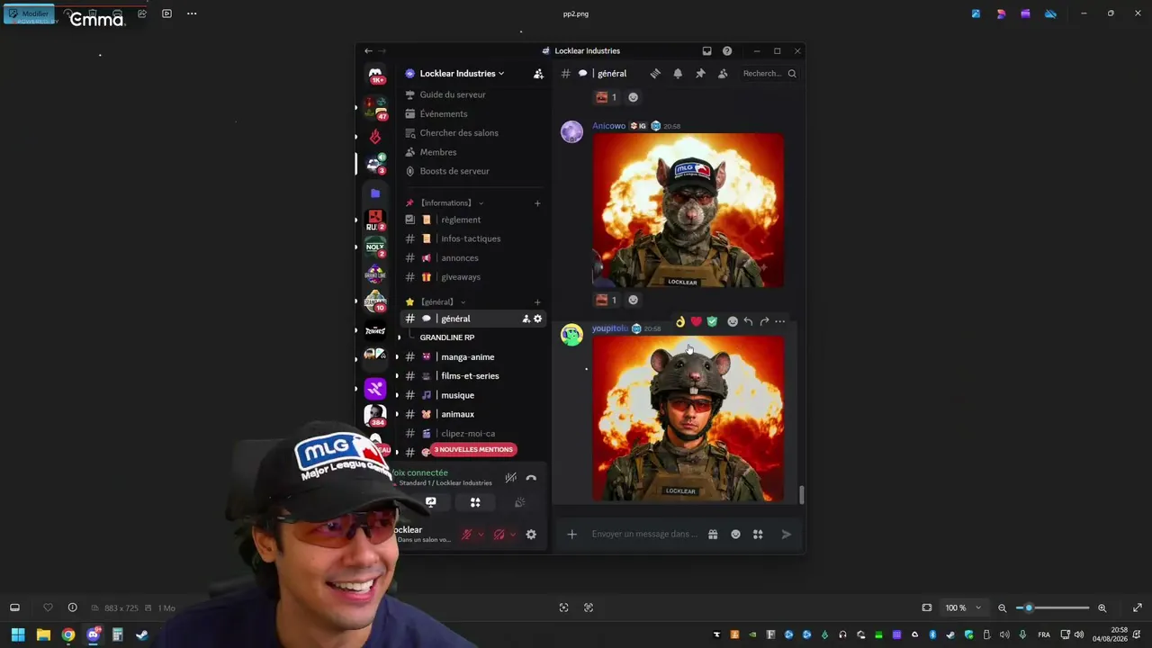Toggle favorite heart in photo viewer
Image resolution: width=1152 pixels, height=648 pixels.
pyautogui.click(x=48, y=607)
